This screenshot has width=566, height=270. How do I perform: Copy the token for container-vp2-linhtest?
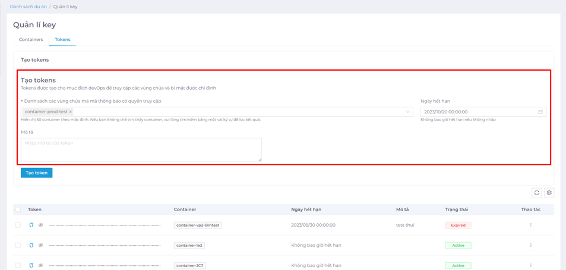tap(32, 225)
